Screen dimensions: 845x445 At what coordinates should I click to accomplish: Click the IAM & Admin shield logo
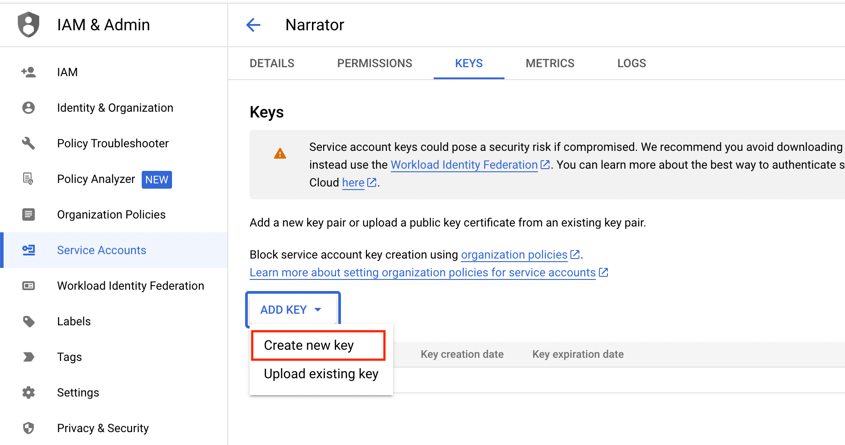pyautogui.click(x=29, y=24)
